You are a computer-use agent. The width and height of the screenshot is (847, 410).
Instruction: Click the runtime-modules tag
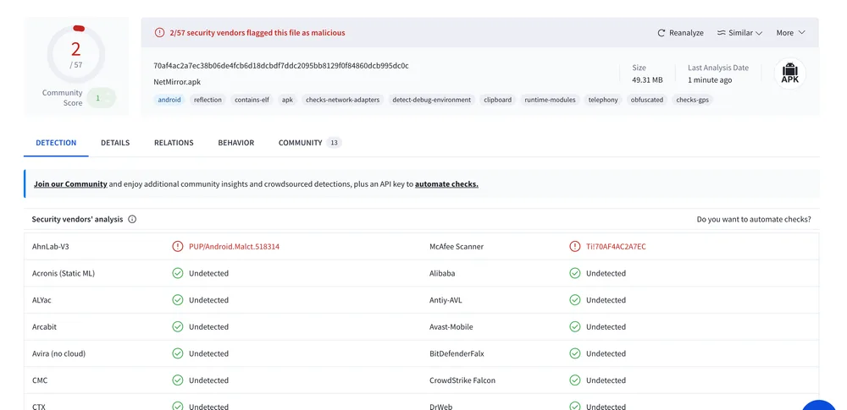coord(550,100)
